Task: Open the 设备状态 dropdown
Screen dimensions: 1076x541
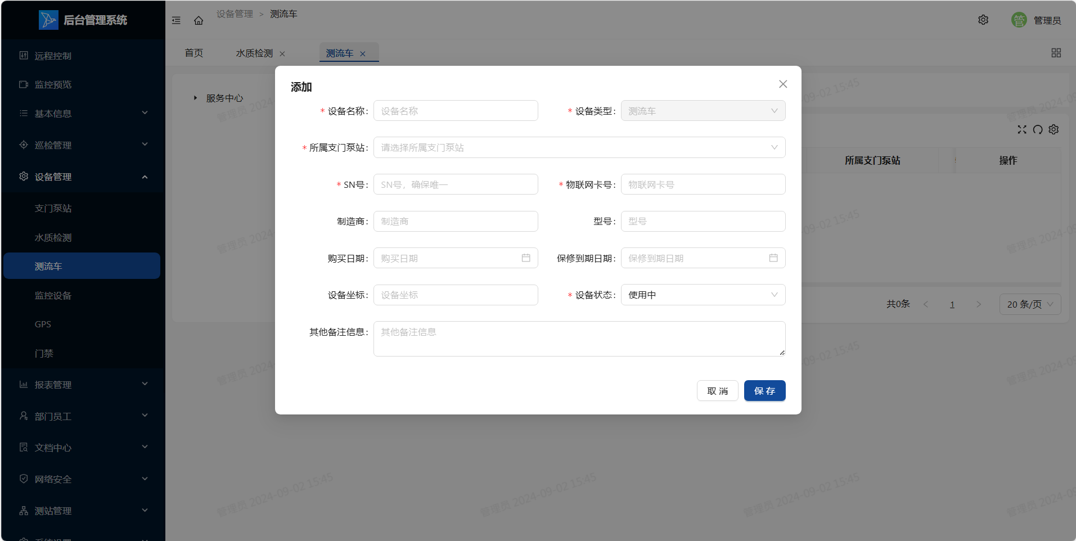Action: [703, 295]
